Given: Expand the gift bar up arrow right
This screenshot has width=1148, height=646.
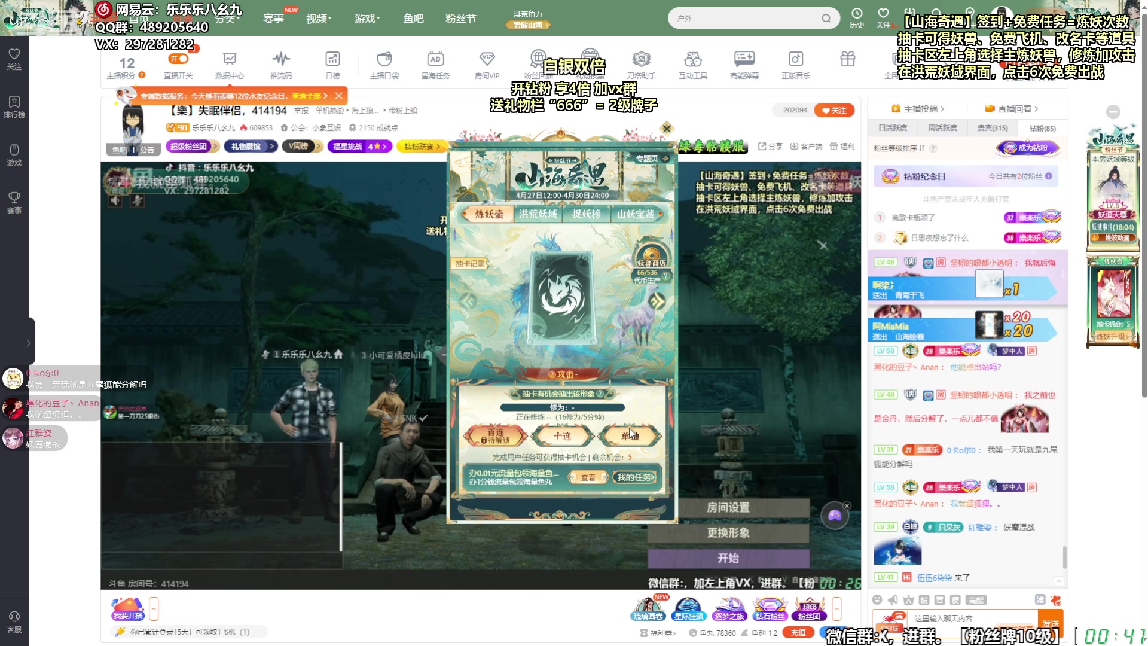Looking at the screenshot, I should tap(836, 609).
